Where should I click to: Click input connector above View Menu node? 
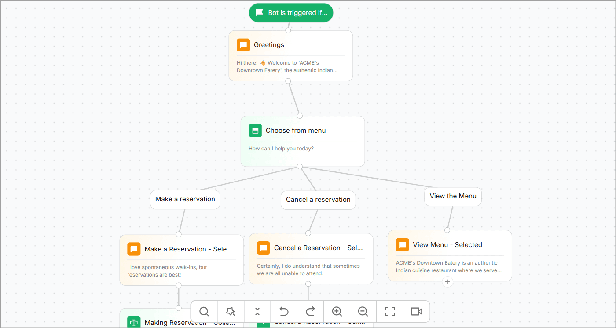[x=447, y=230]
